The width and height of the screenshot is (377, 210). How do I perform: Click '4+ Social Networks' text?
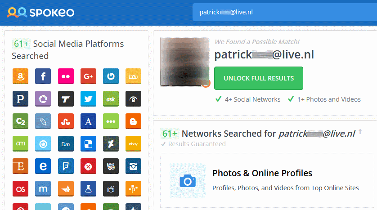[x=252, y=99]
